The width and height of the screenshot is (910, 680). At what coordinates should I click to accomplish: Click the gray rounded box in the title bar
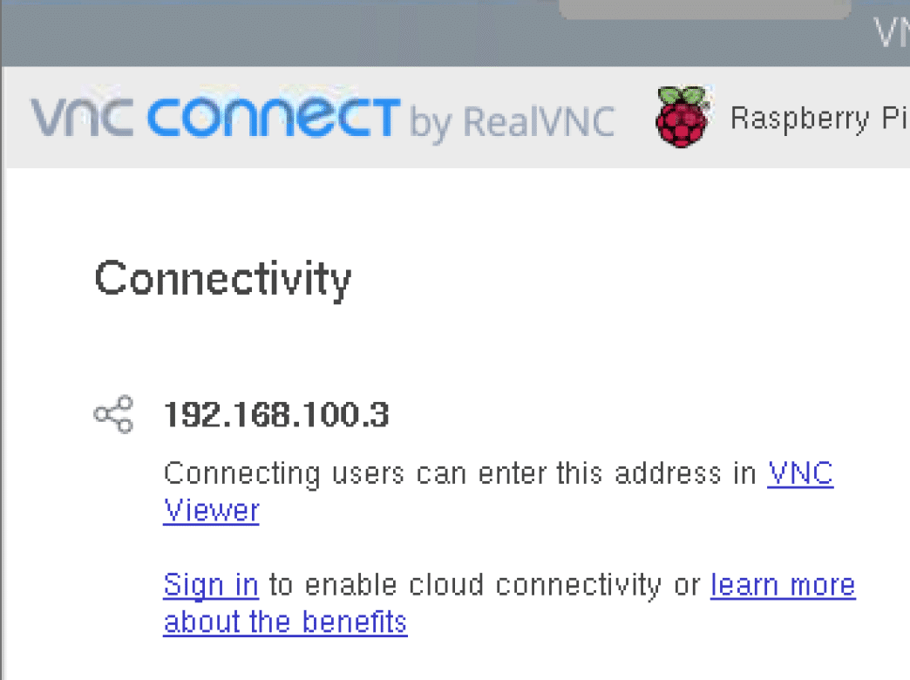704,10
